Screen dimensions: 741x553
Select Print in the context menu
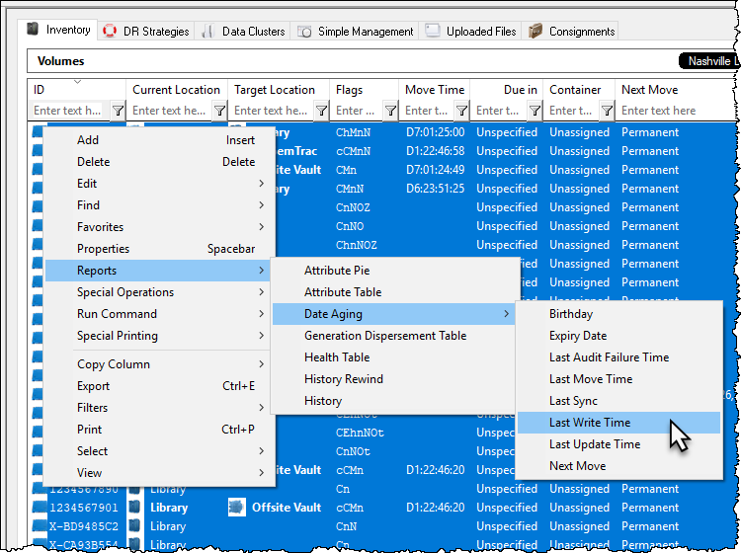159,430
